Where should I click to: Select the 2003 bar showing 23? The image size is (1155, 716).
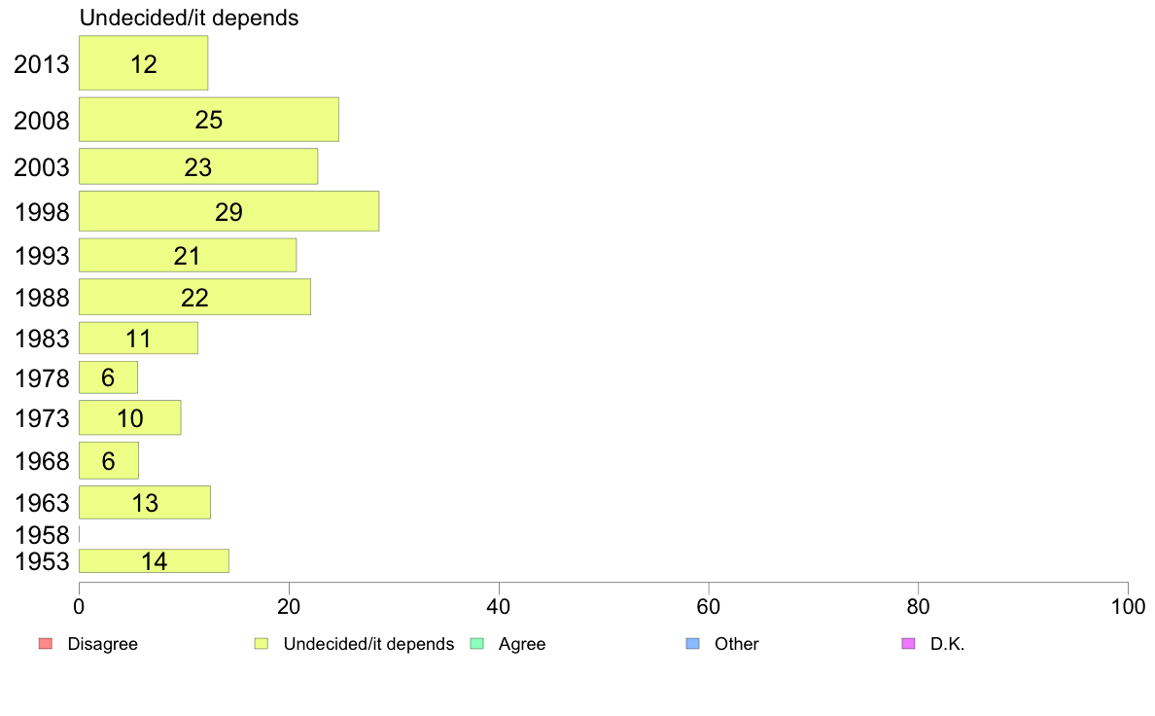[198, 166]
